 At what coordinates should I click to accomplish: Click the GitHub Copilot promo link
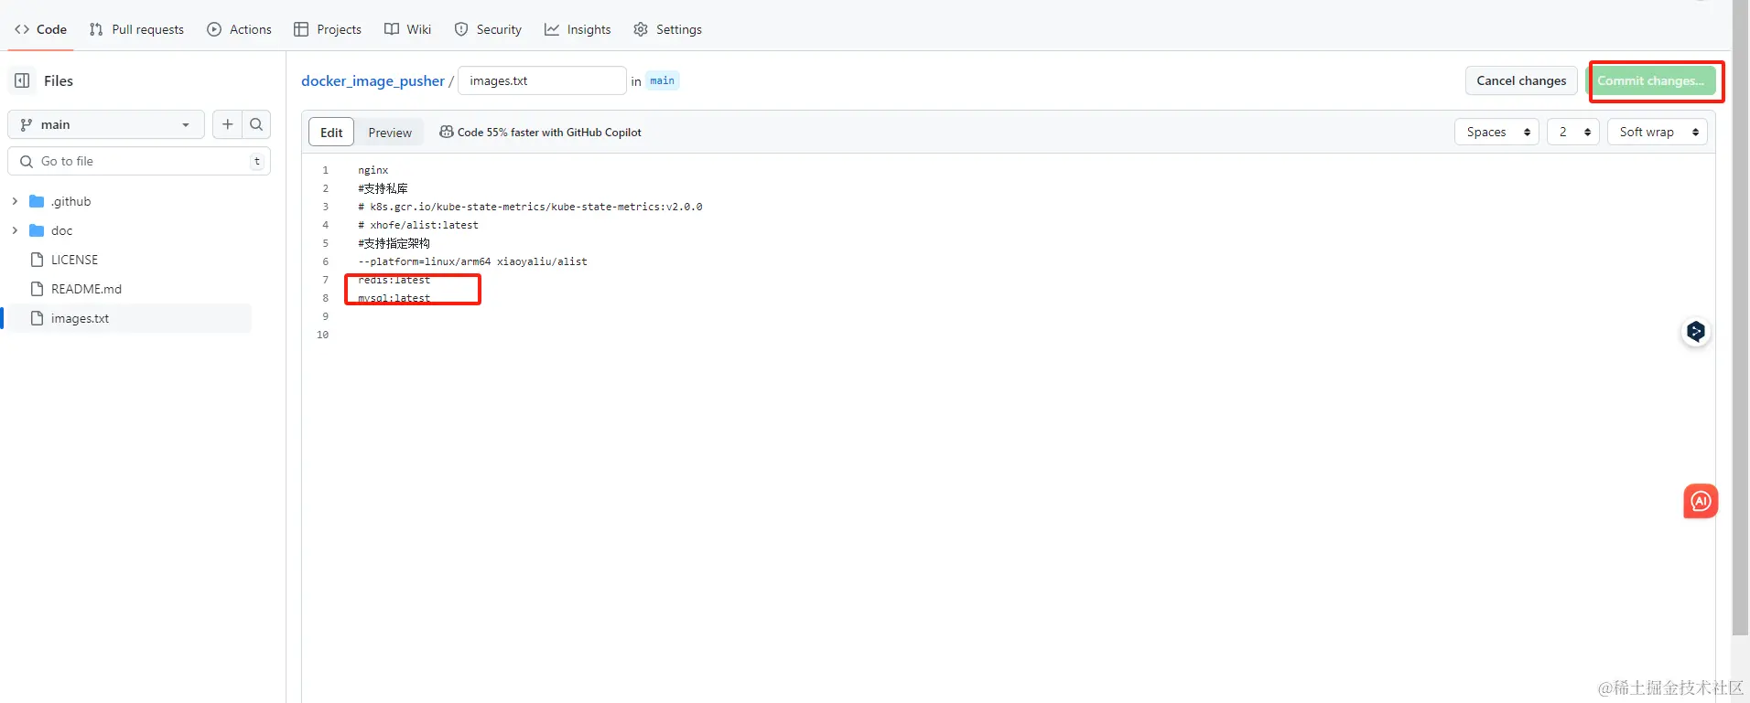tap(540, 133)
